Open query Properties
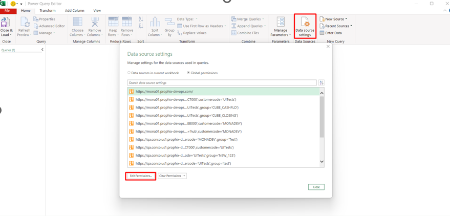 click(44, 19)
